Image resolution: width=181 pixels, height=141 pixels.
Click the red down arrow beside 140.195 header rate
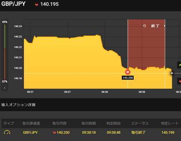click(37, 5)
